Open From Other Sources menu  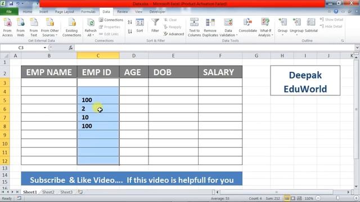point(50,27)
